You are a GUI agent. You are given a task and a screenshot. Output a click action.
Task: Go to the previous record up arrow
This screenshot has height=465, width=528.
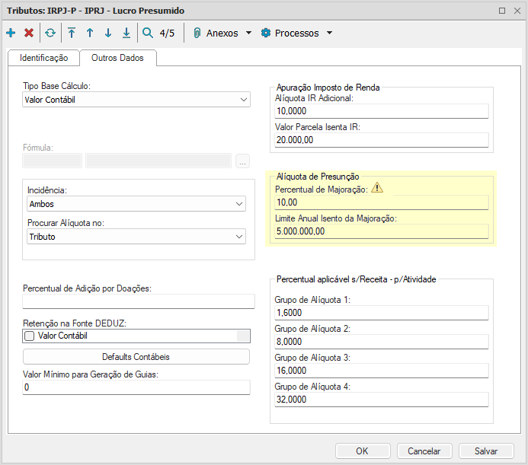(x=90, y=33)
